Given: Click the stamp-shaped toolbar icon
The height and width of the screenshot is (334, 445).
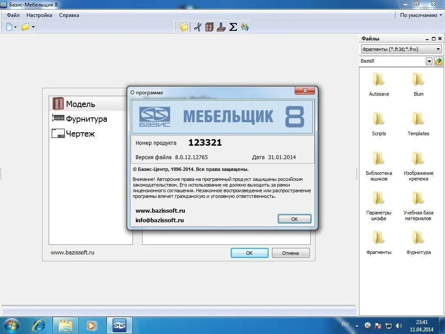Looking at the screenshot, I should tap(221, 27).
